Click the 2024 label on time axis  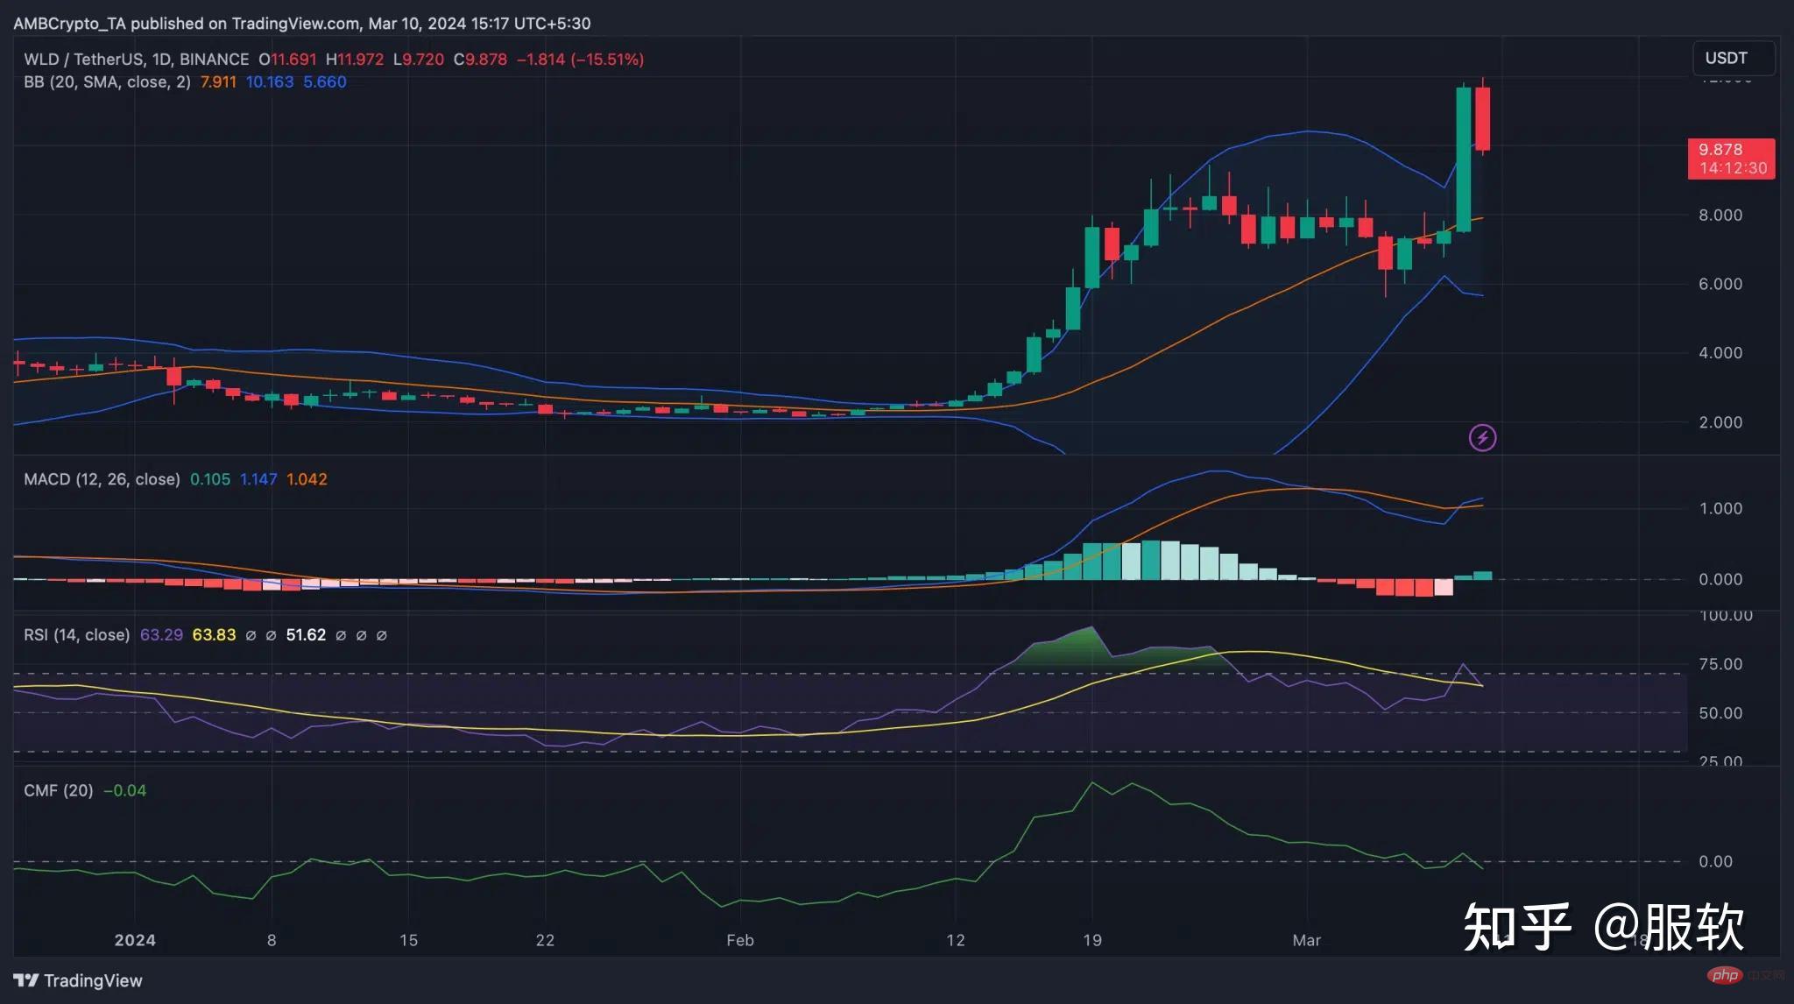tap(135, 940)
